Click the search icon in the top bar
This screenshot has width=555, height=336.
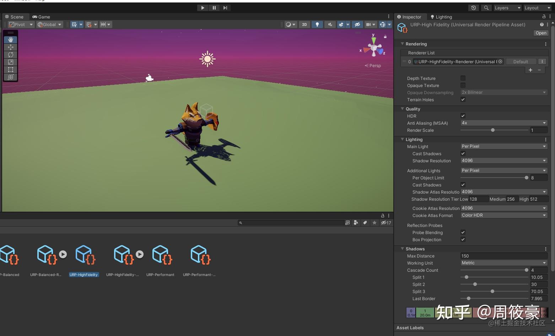[x=486, y=7]
